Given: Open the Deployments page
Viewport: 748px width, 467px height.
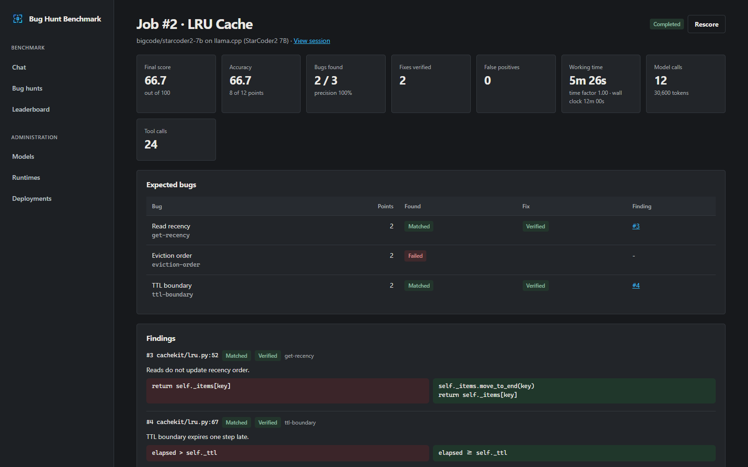Looking at the screenshot, I should pos(32,198).
